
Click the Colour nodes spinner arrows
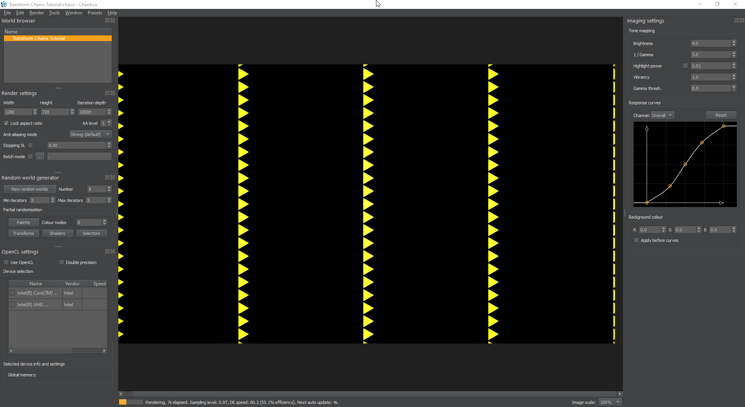click(104, 222)
